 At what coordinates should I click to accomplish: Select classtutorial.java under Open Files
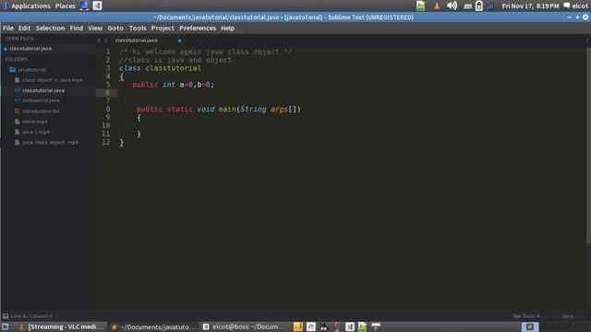[30, 49]
